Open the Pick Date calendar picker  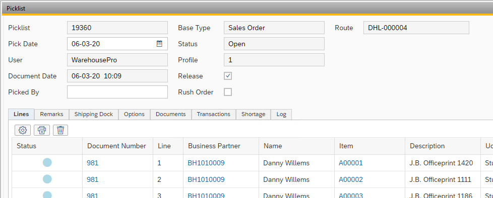click(159, 44)
